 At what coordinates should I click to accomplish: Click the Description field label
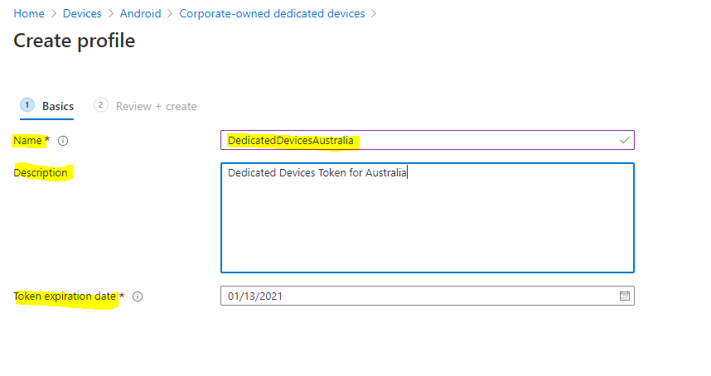(41, 173)
